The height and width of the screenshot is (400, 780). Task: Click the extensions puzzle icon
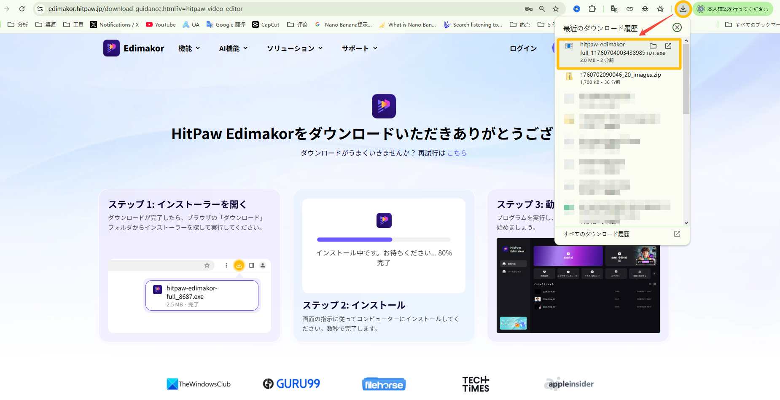[592, 8]
